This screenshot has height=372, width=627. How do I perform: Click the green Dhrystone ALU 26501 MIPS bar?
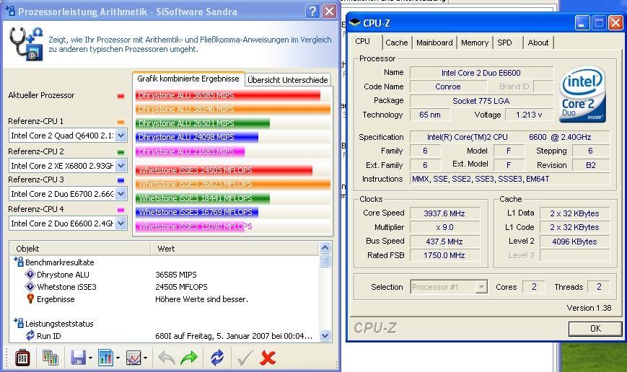(x=203, y=123)
